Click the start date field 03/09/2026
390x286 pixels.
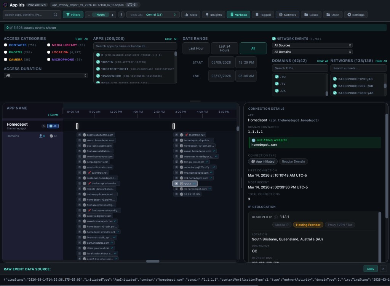coord(221,62)
